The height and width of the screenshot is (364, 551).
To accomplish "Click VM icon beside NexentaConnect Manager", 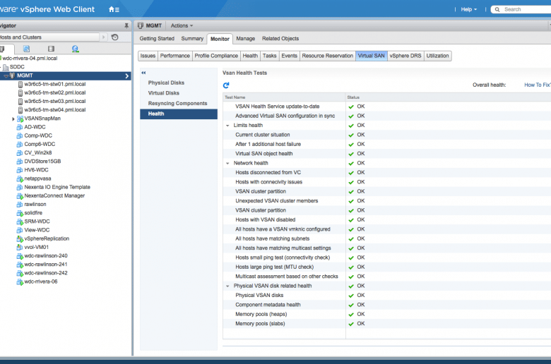I will point(20,196).
